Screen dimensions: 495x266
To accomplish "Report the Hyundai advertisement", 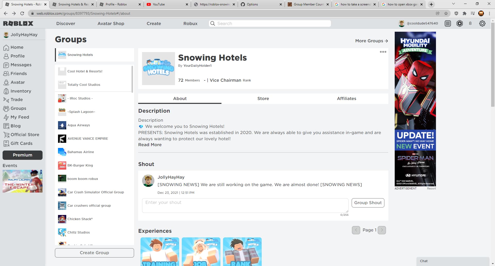I will point(431,188).
